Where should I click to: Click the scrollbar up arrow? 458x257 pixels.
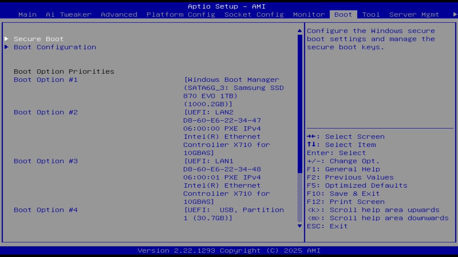coord(299,31)
